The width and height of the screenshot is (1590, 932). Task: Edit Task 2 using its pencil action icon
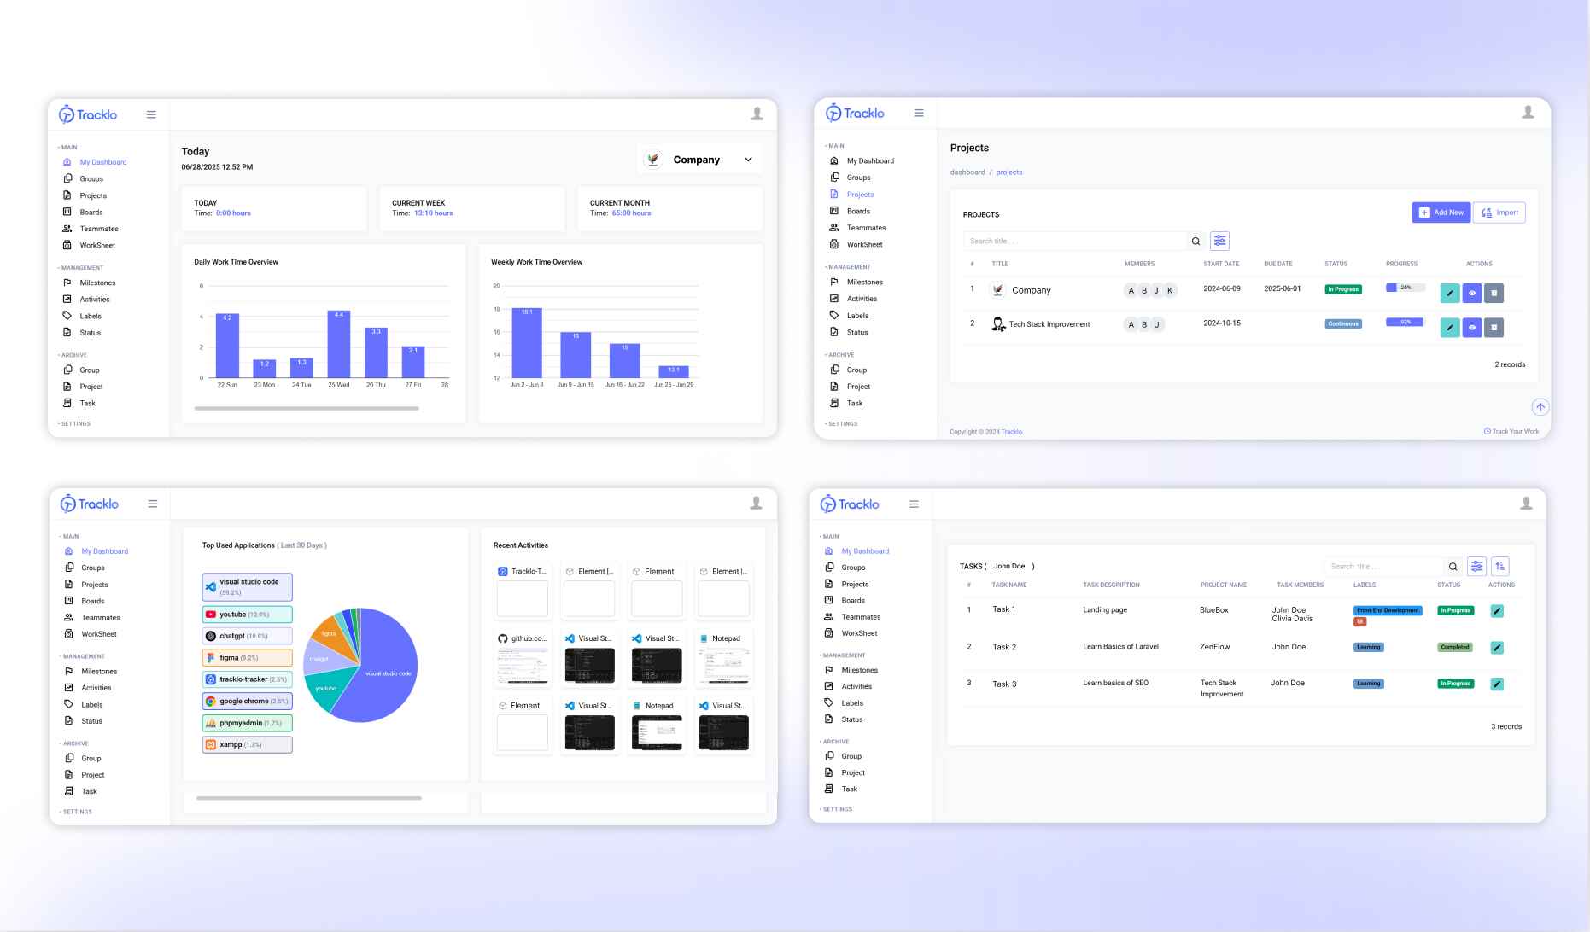coord(1497,647)
